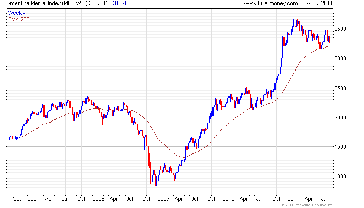Viewport: 364px width, 208px height.
Task: Click the 'EMA 200' legend label
Action: (x=19, y=19)
